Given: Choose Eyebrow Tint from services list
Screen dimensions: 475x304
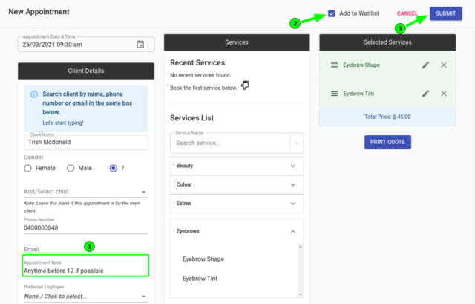Looking at the screenshot, I should click(x=200, y=279).
